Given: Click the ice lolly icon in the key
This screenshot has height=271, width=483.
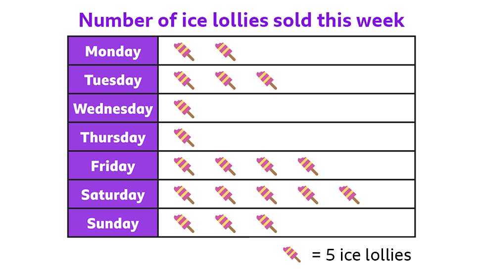Looking at the screenshot, I should point(291,254).
